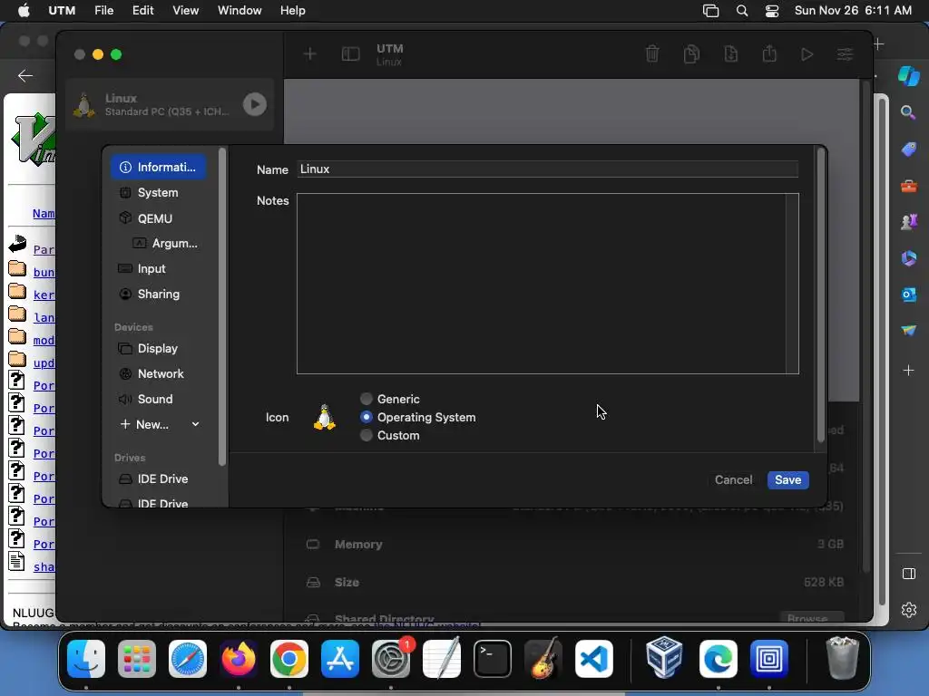Open System Settings from the Dock
The height and width of the screenshot is (696, 929).
pyautogui.click(x=391, y=659)
